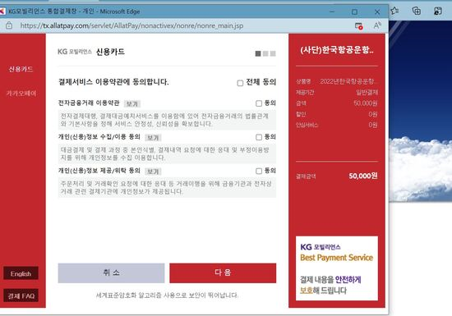
Task: Click the KG 모빌리언스 logo beside 신용카드 heading
Action: click(x=74, y=52)
